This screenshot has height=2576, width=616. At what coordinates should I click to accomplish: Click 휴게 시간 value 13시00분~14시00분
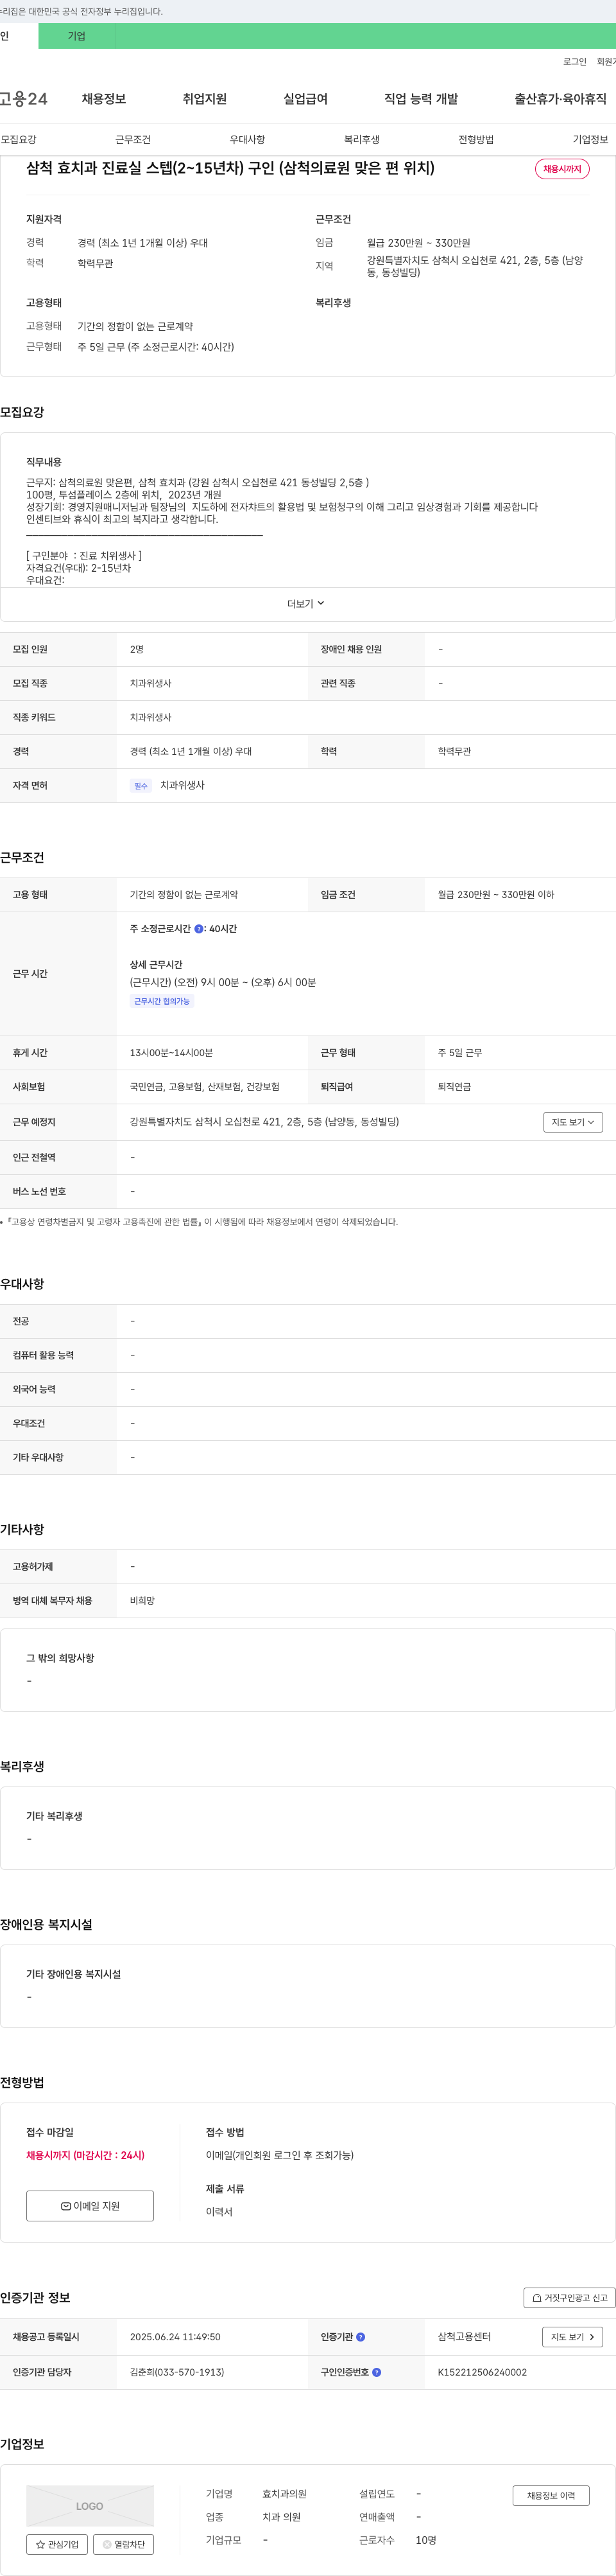click(x=171, y=1053)
